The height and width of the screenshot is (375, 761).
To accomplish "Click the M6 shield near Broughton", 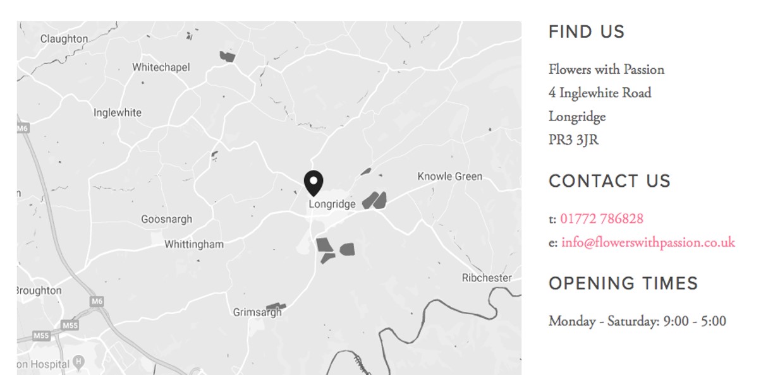I will pos(96,301).
